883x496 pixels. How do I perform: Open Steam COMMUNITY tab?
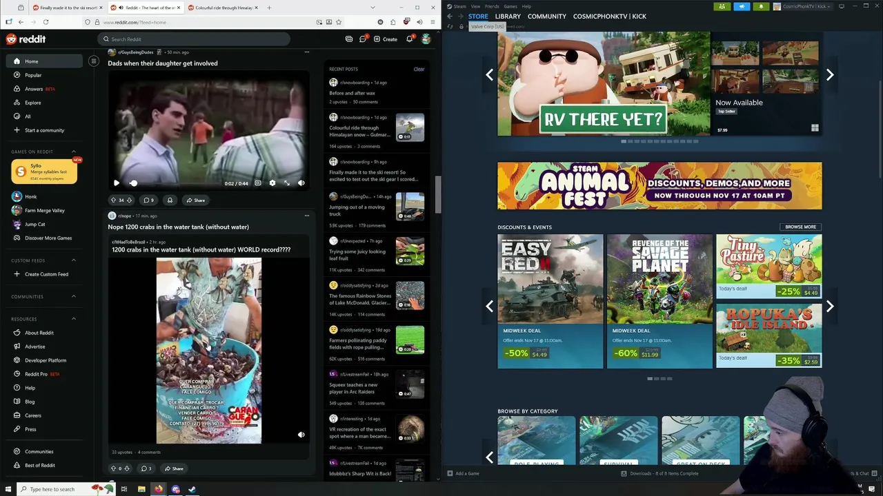(x=547, y=17)
